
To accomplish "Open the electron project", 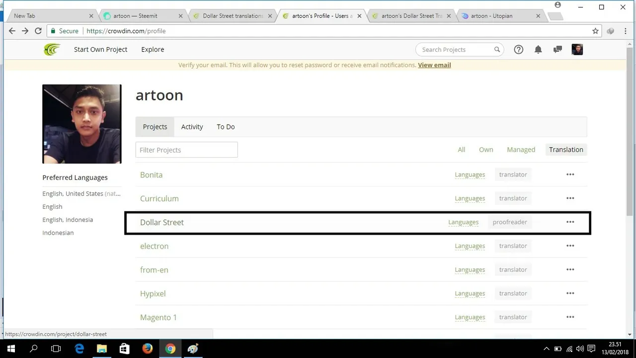I will coord(154,246).
